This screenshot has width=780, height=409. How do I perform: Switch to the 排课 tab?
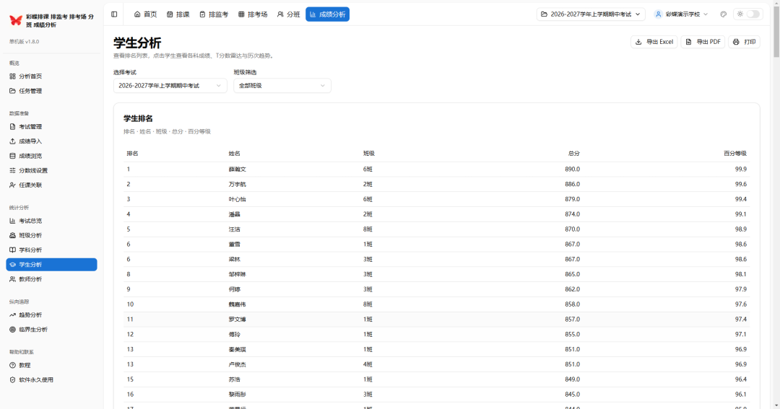(x=178, y=14)
